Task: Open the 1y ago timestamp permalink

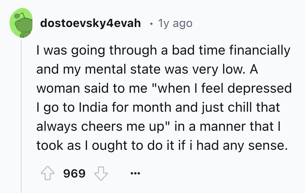Action: click(x=175, y=23)
